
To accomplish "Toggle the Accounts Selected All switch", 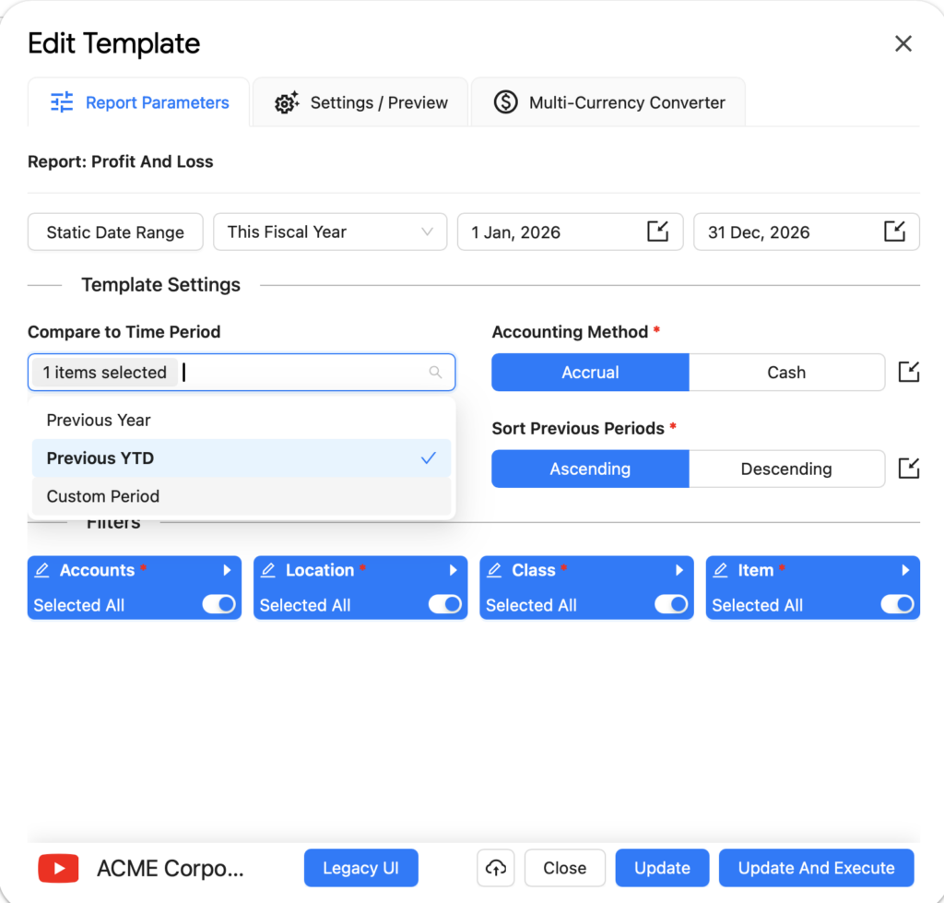I will click(x=218, y=605).
